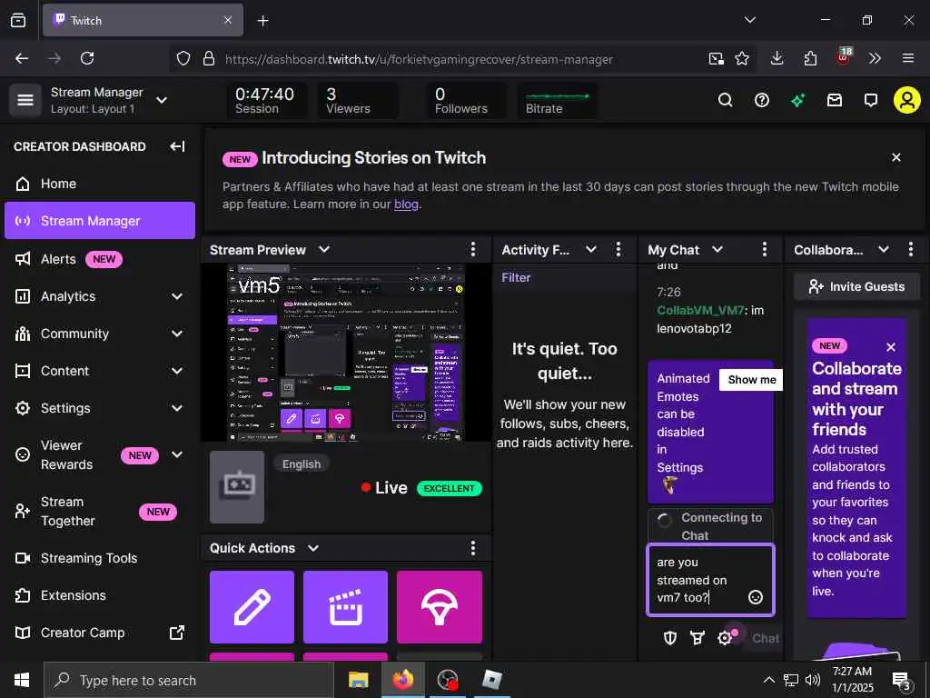The height and width of the screenshot is (698, 930).
Task: Open Extensions in the sidebar
Action: [x=100, y=595]
